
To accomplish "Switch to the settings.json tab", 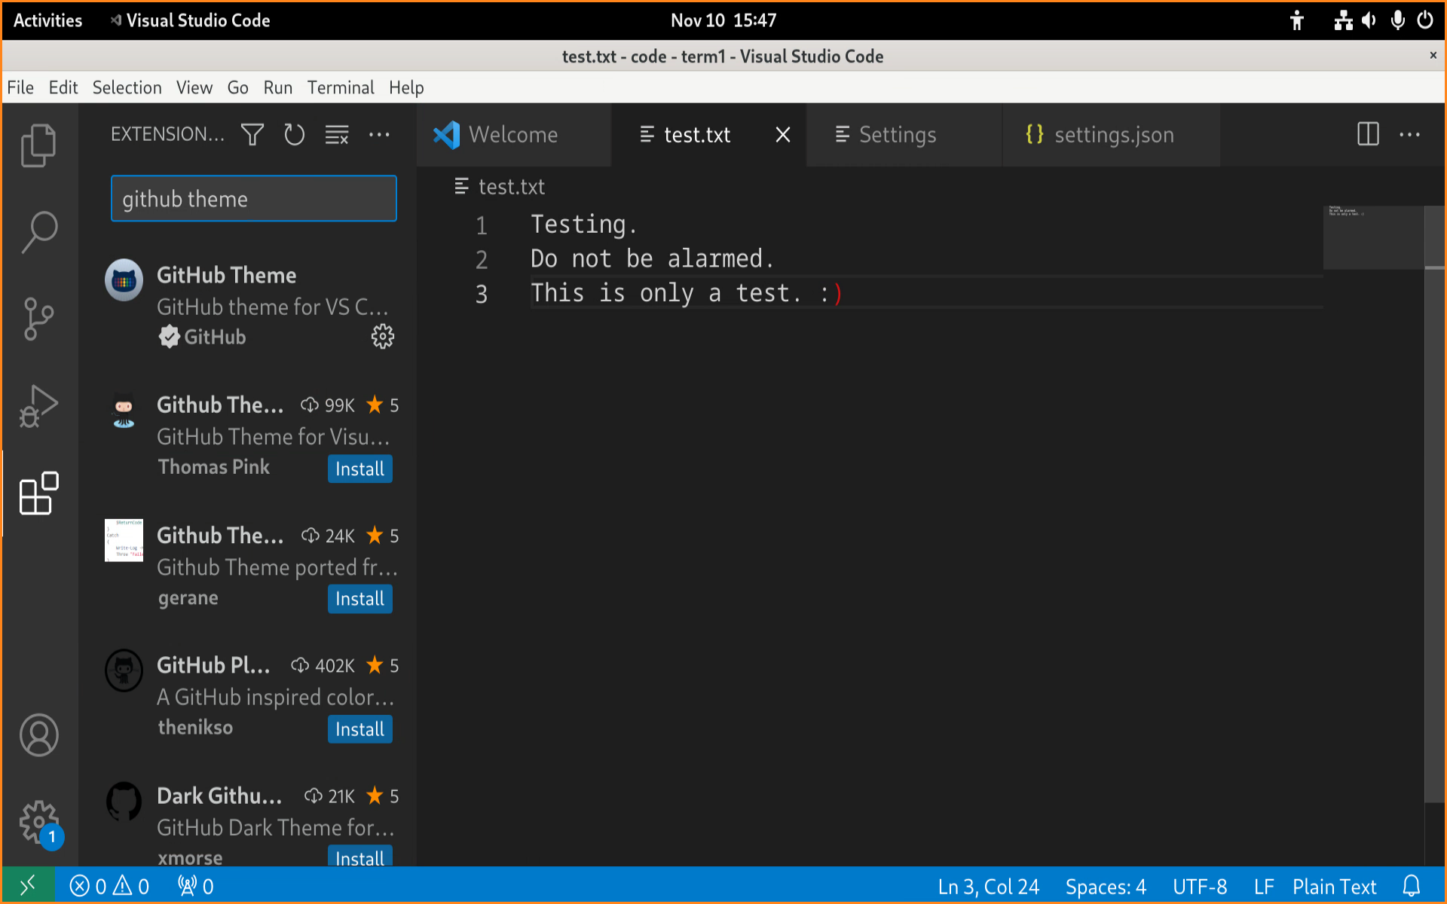I will click(1112, 135).
